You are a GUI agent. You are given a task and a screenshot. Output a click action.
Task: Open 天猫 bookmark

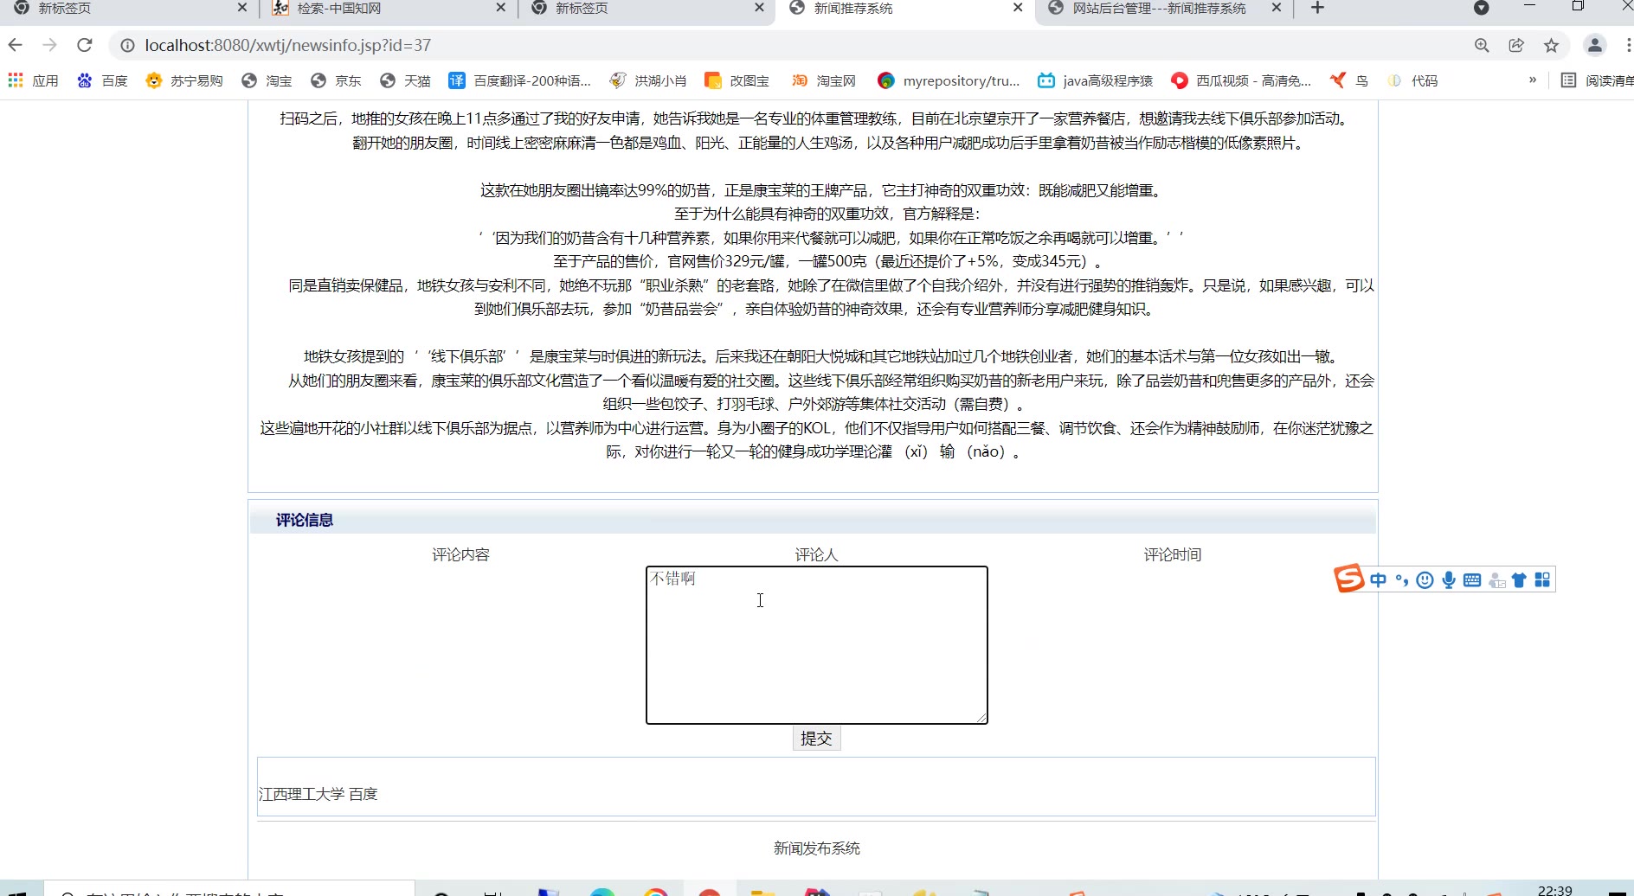click(405, 80)
